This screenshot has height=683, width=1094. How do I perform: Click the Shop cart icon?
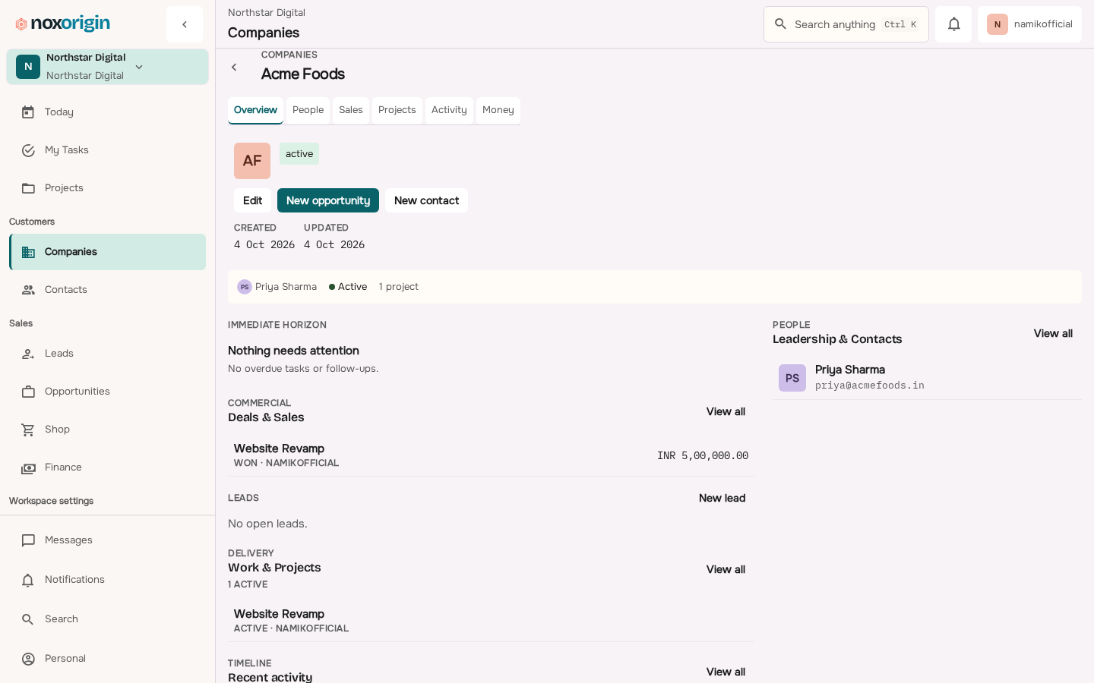click(x=28, y=430)
